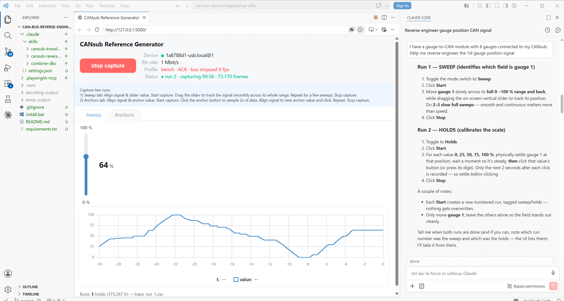Click the command center search box
Screen dimensions: 564x301
[x=282, y=6]
